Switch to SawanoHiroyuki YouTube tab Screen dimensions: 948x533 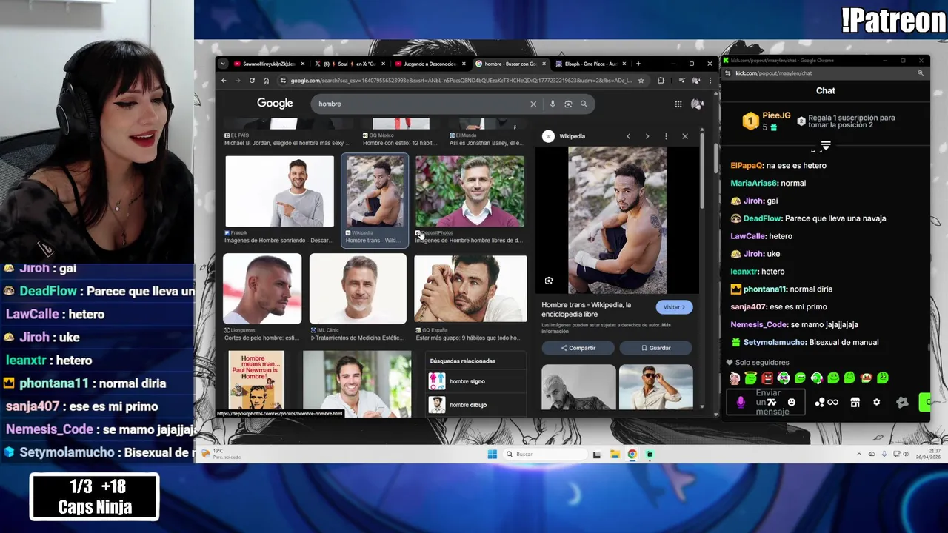(269, 64)
